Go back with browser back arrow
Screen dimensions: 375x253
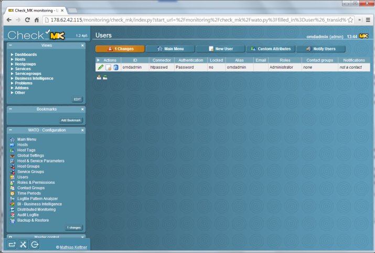click(x=9, y=20)
